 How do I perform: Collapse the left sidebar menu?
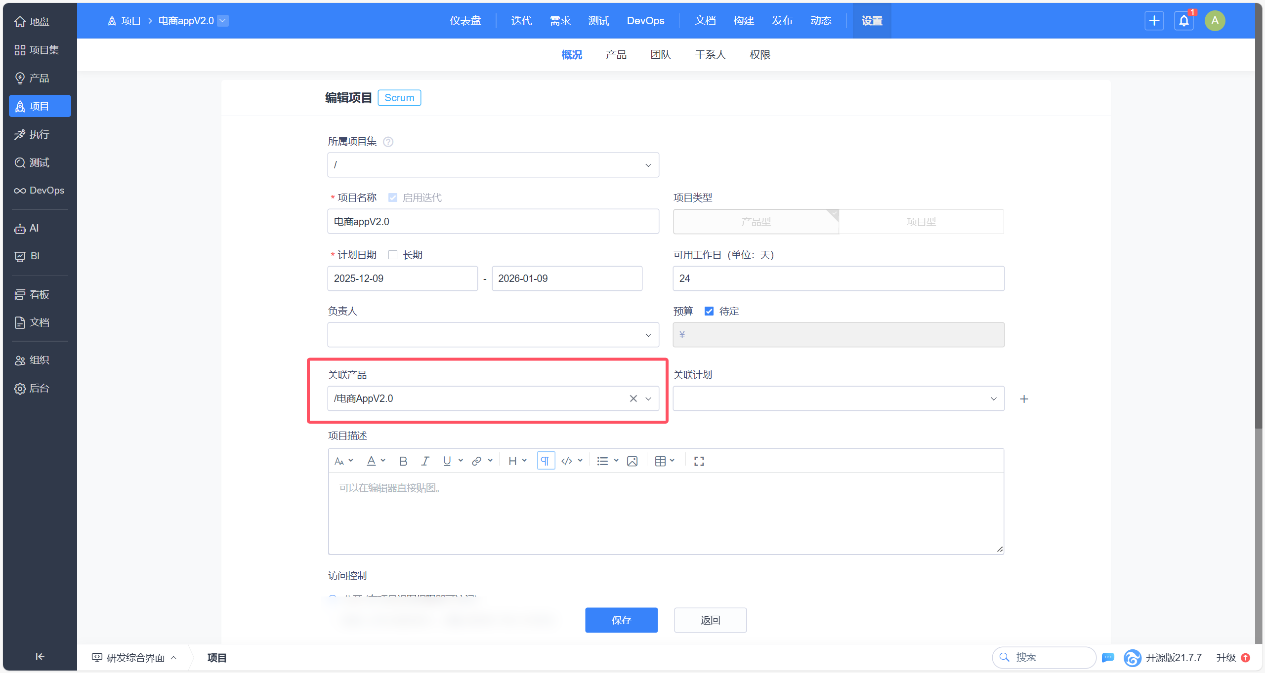coord(40,656)
